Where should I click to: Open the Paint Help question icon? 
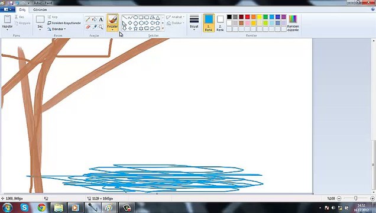click(x=372, y=9)
